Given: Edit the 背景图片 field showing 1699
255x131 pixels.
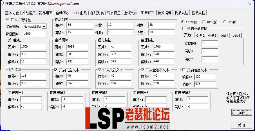Looking at the screenshot, I should [35, 34].
